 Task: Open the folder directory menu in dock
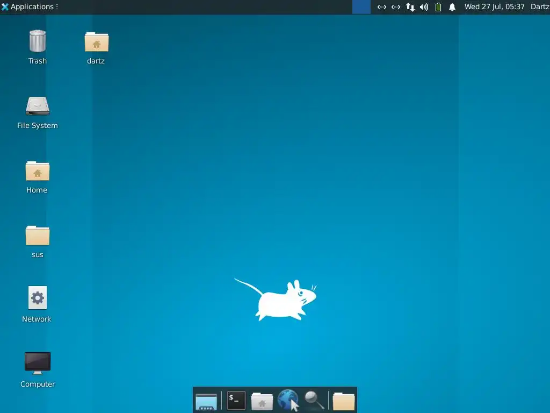344,401
